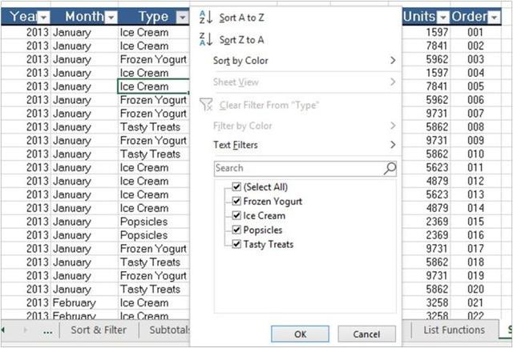This screenshot has width=513, height=348.
Task: Open the Type column filter arrow
Action: pyautogui.click(x=180, y=17)
